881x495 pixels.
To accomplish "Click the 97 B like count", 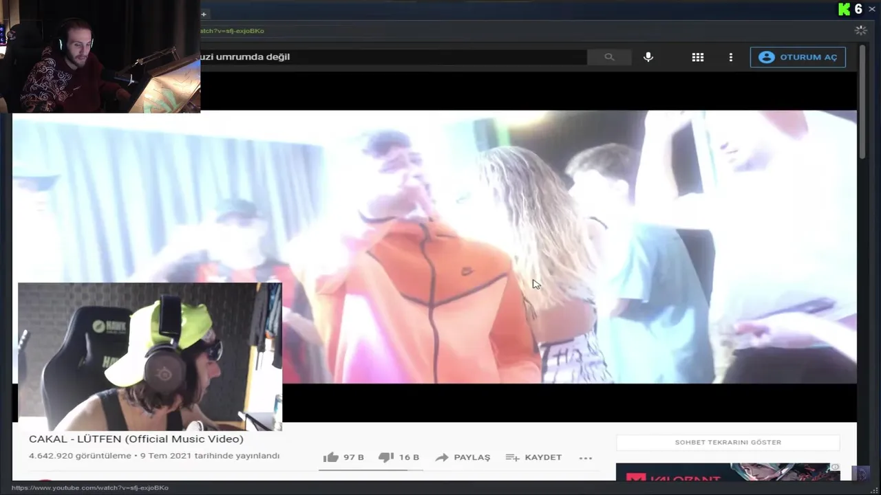I will [x=354, y=457].
